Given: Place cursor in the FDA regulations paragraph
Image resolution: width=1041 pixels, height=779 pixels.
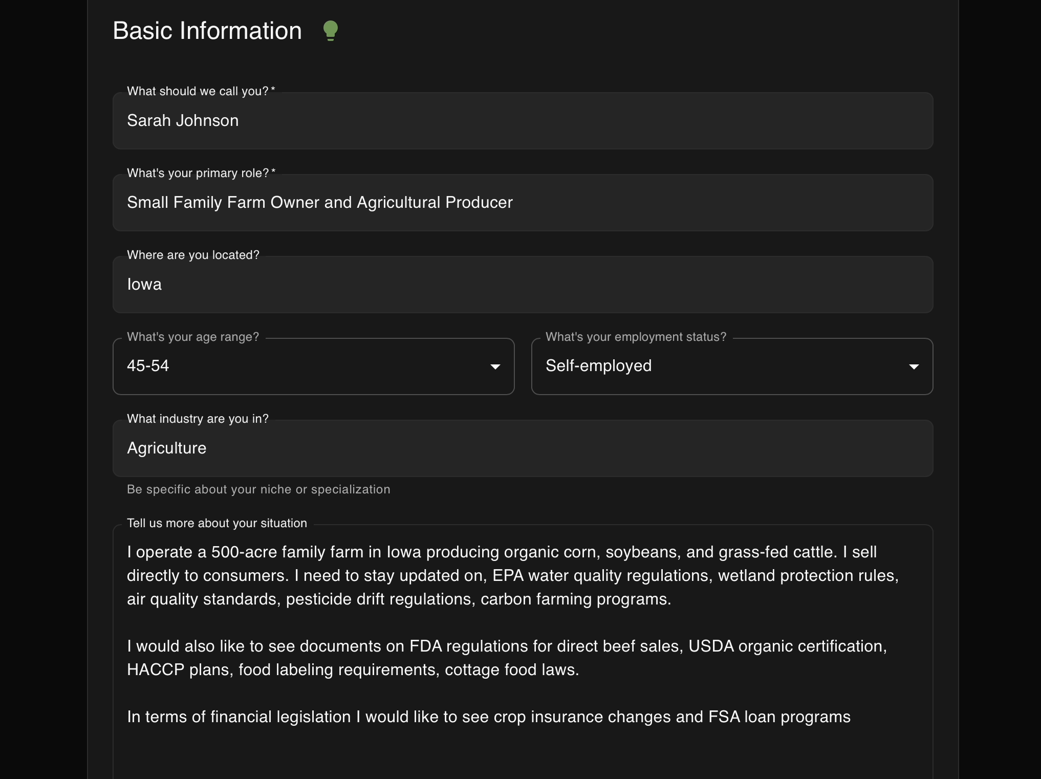Looking at the screenshot, I should [507, 658].
